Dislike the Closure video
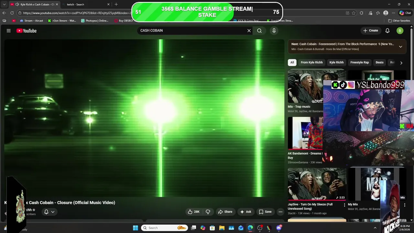Image resolution: width=414 pixels, height=233 pixels. pyautogui.click(x=208, y=212)
